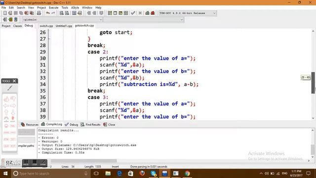The width and height of the screenshot is (316, 178).
Task: Click the 'Errors: 0' line in compile log
Action: coord(48,137)
